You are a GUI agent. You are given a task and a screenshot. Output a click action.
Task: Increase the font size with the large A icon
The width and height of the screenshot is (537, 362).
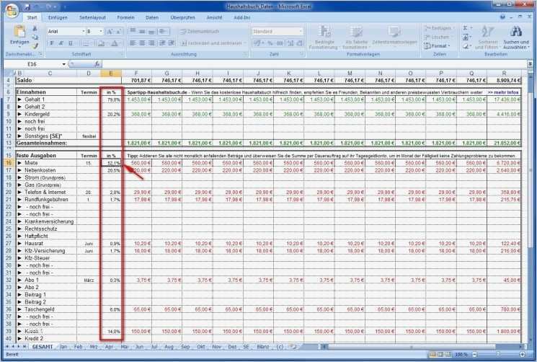(x=110, y=32)
